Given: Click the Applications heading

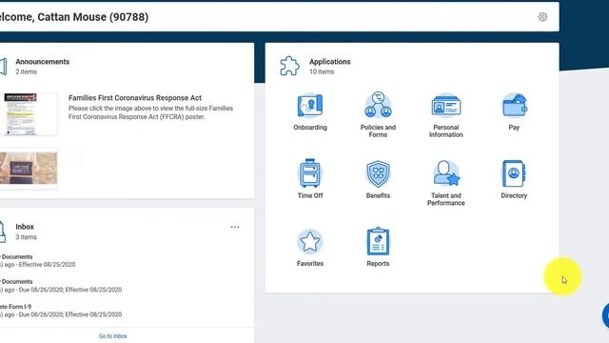Looking at the screenshot, I should click(330, 61).
